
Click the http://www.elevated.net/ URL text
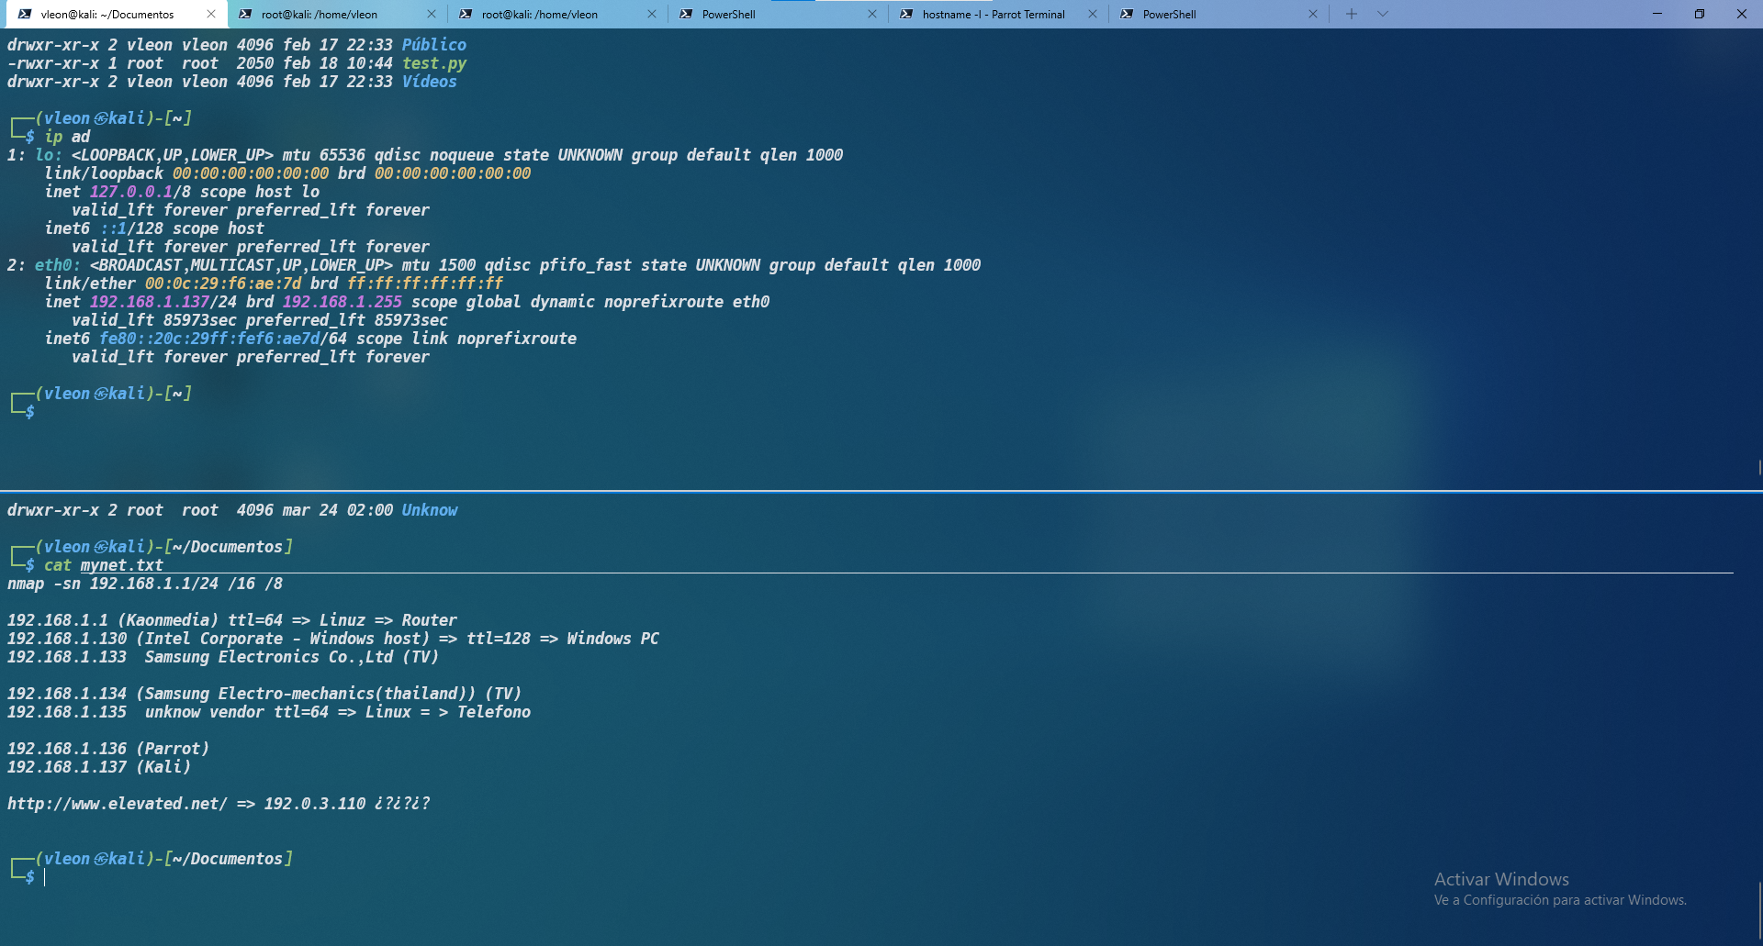click(117, 804)
